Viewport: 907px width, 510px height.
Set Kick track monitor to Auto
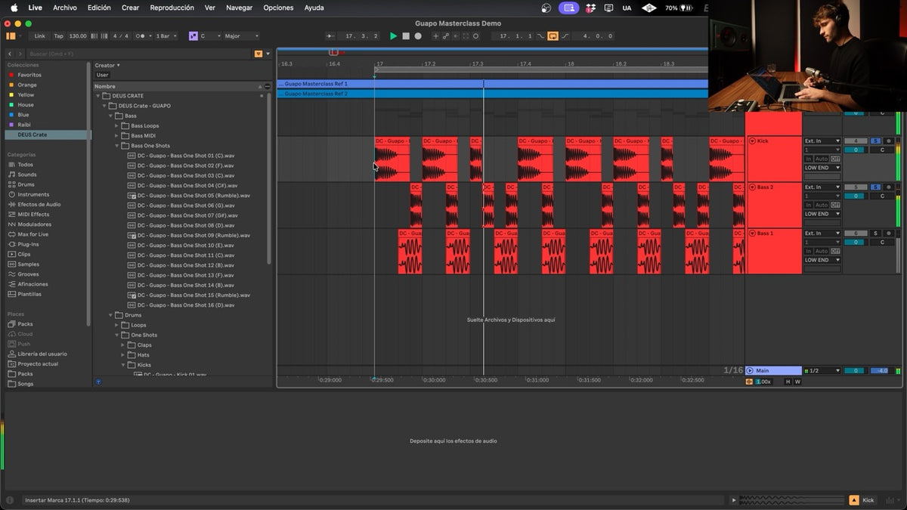click(822, 159)
